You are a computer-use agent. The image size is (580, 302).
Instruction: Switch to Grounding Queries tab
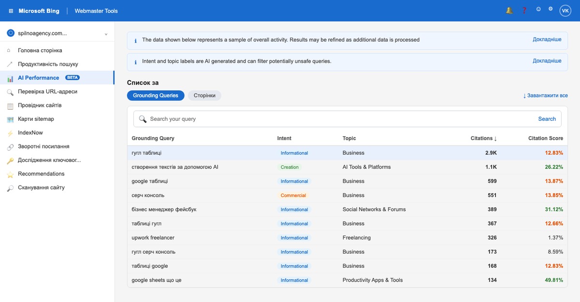coord(156,96)
